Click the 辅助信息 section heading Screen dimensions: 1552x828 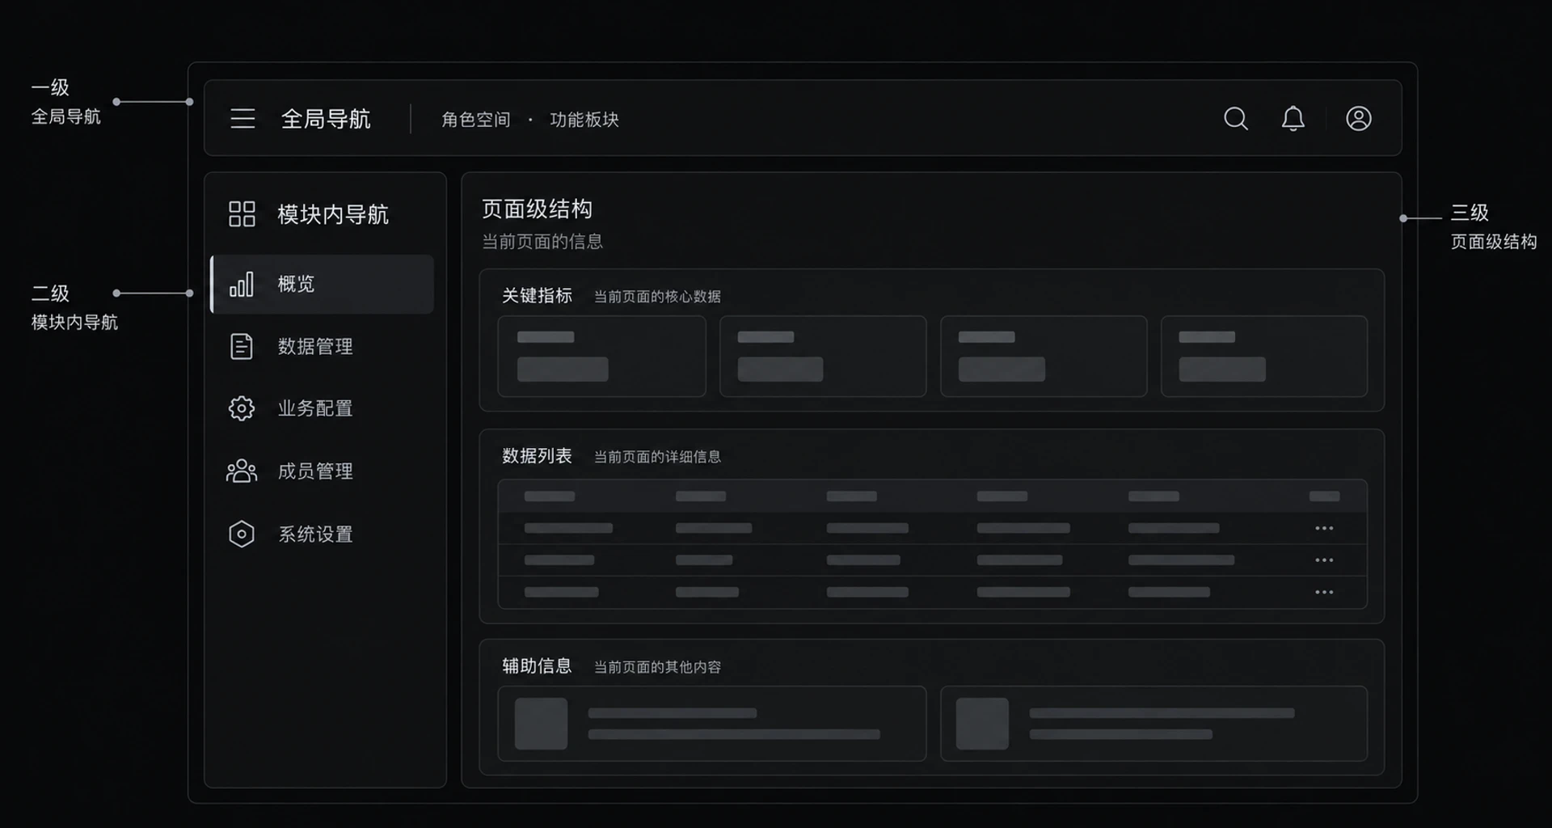coord(537,666)
